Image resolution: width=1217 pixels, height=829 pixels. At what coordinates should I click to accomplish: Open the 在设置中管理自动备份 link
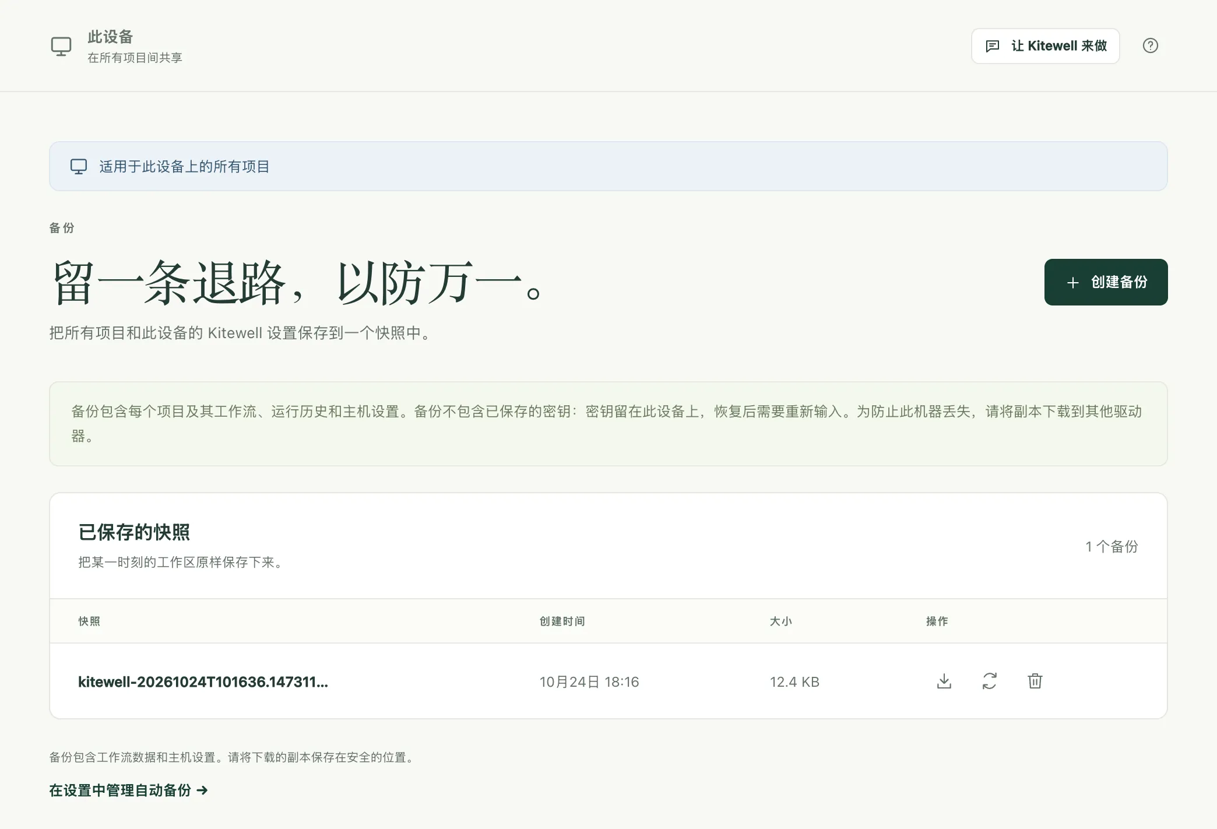click(x=128, y=791)
